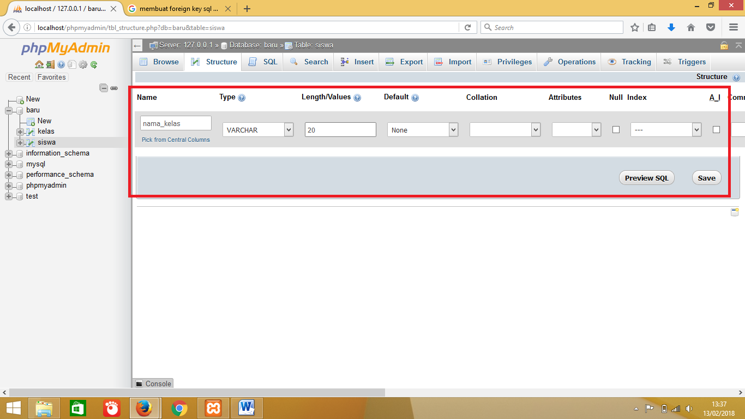Open the Default dropdown showing None
Image resolution: width=745 pixels, height=419 pixels.
point(423,129)
